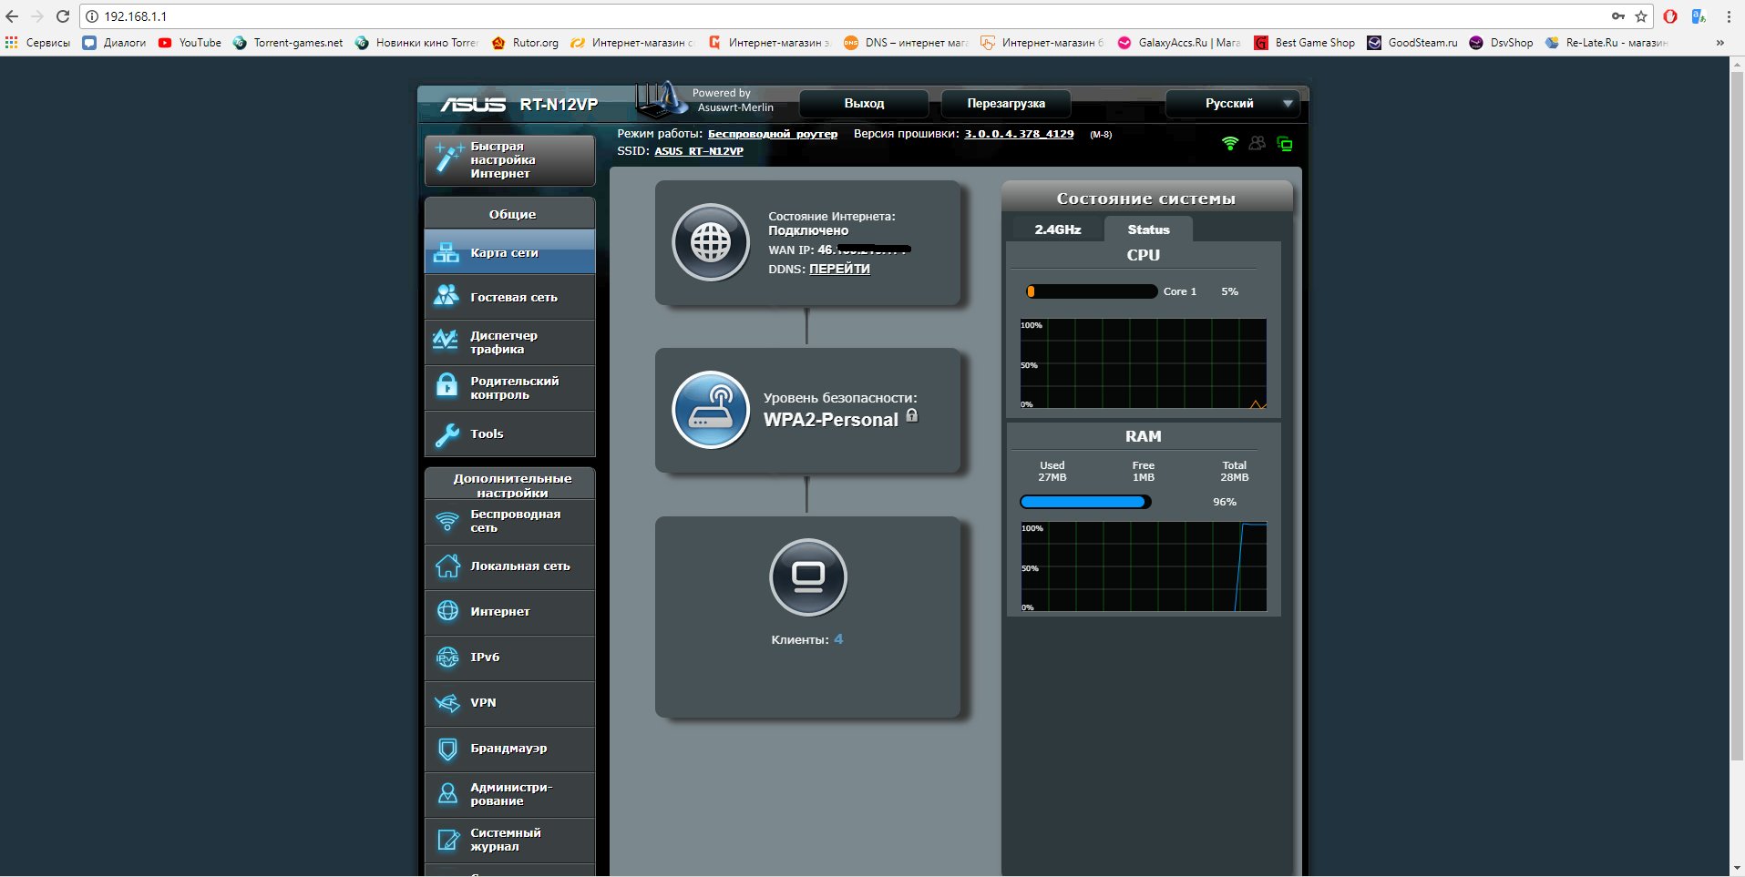Click the green Wi-Fi status icon
This screenshot has height=877, width=1745.
coord(1230,143)
